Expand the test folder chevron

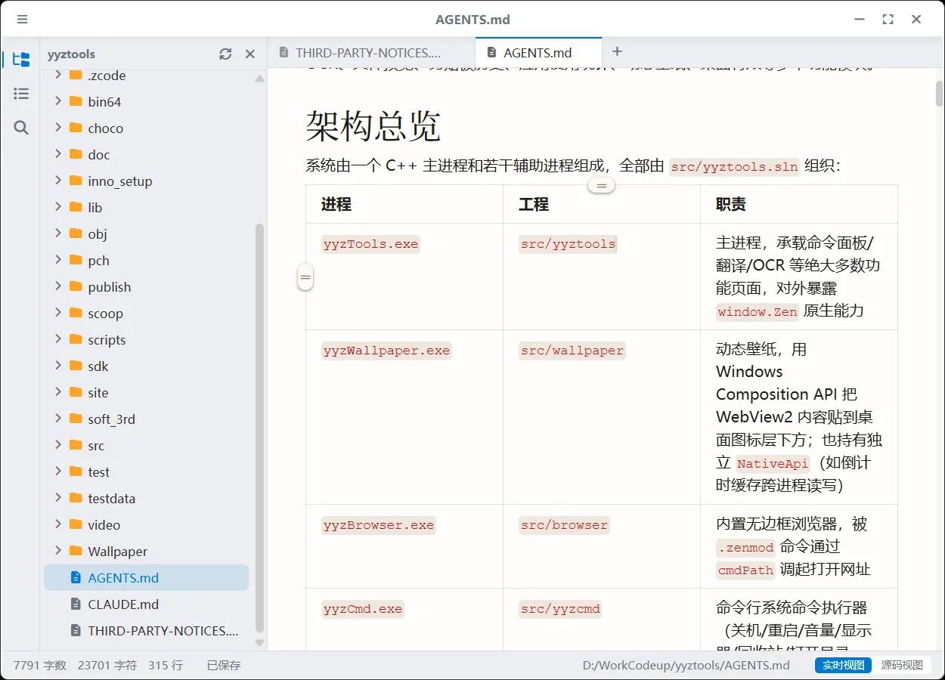coord(58,471)
